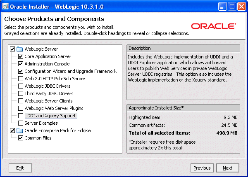The width and height of the screenshot is (248, 177).
Task: Select Oracle Enterprise Pack for Eclipse label
Action: 57,130
